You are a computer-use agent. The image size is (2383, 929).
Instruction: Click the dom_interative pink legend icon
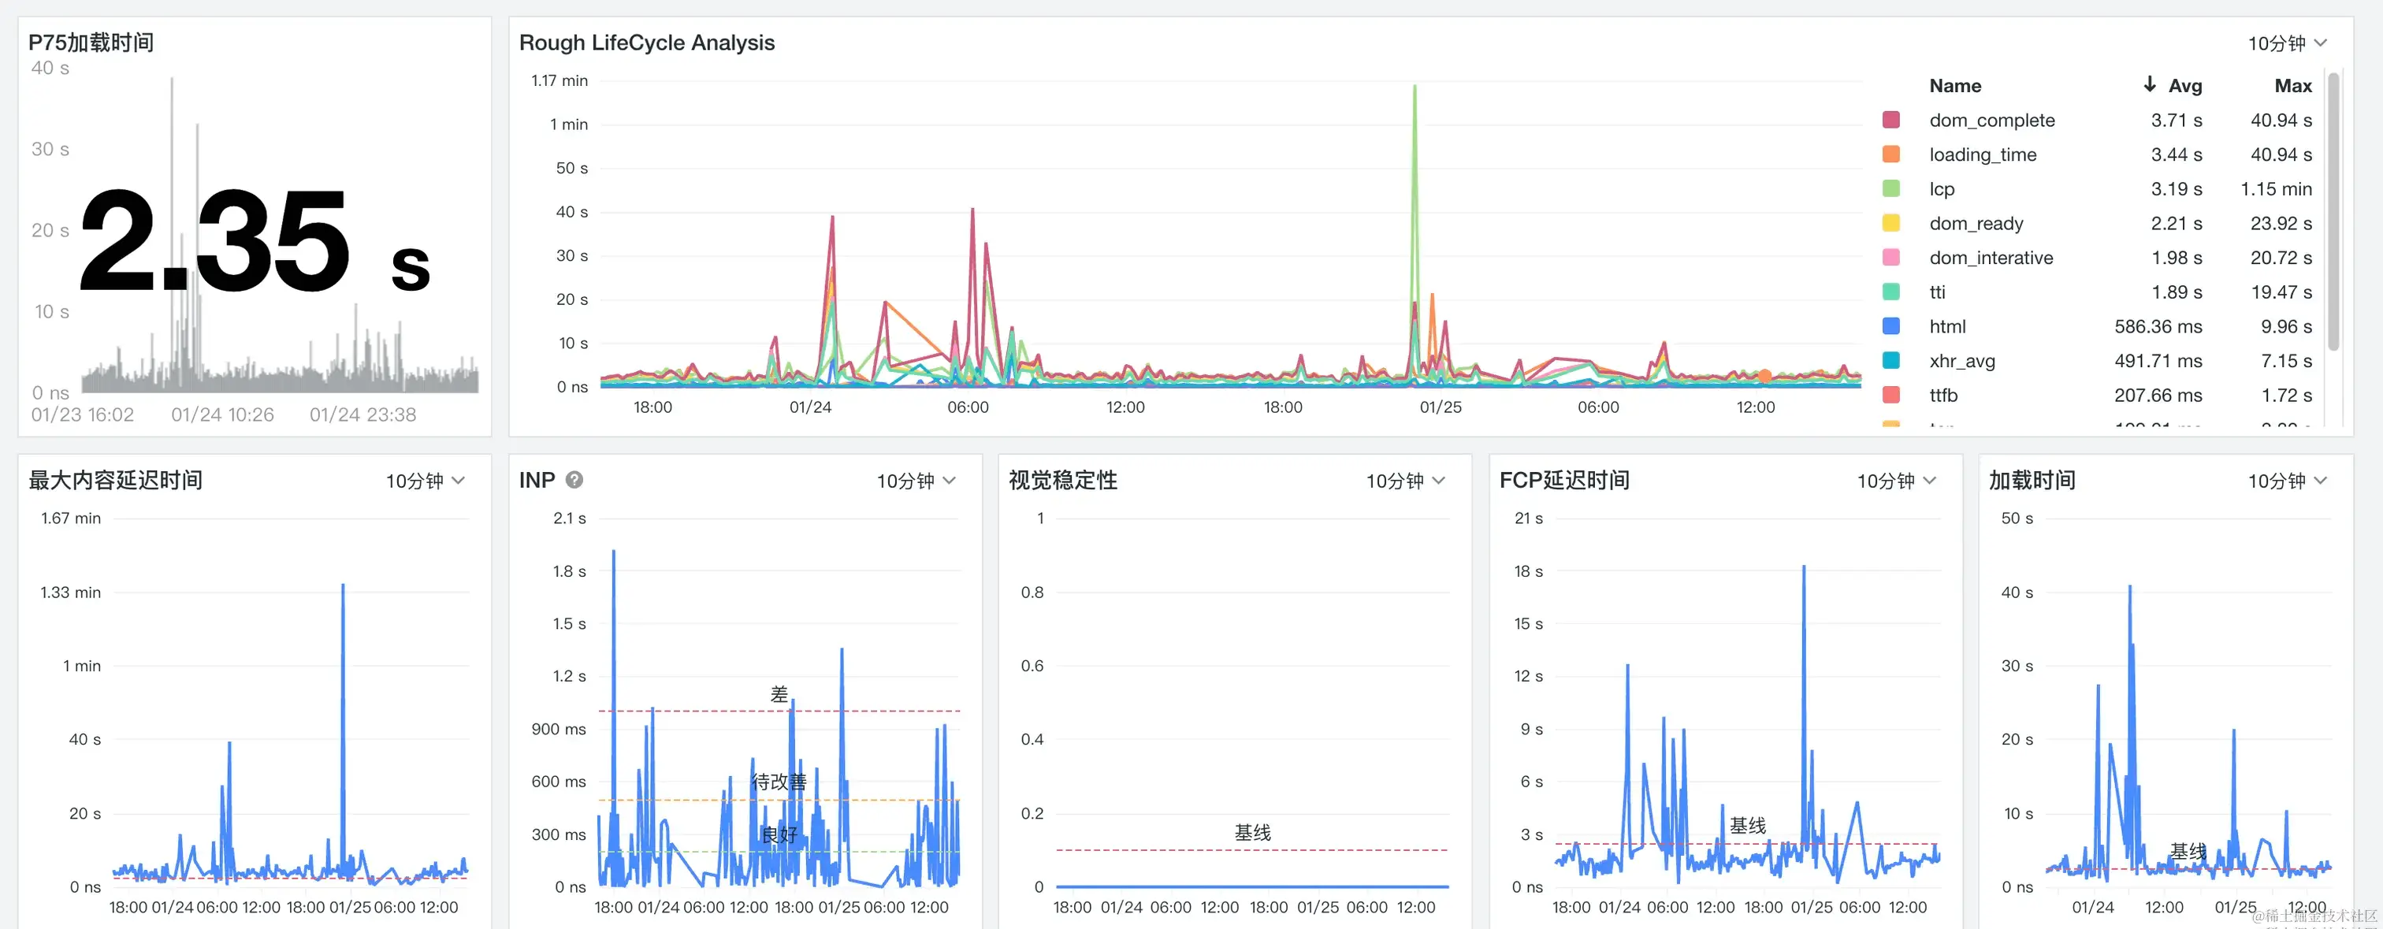click(x=1890, y=257)
